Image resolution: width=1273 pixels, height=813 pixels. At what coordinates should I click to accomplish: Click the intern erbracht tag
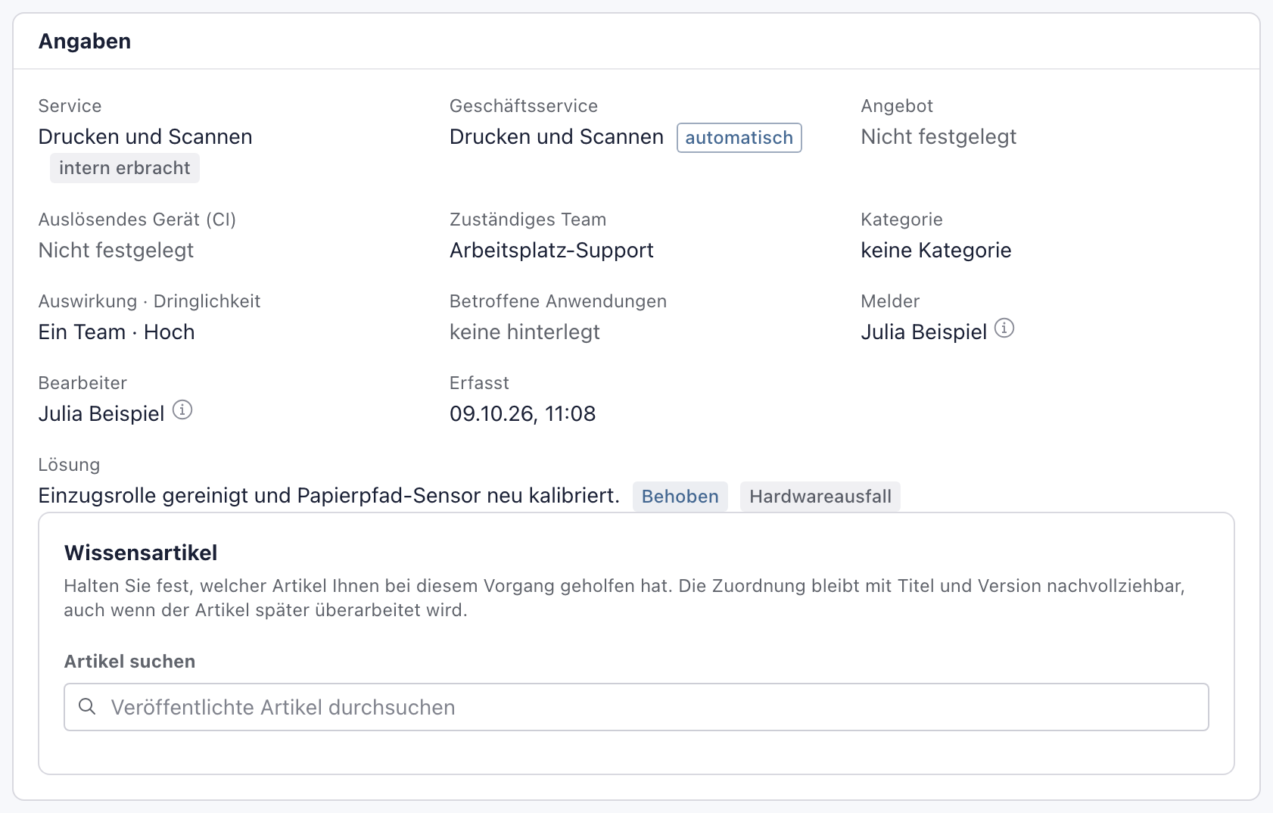[x=125, y=168]
